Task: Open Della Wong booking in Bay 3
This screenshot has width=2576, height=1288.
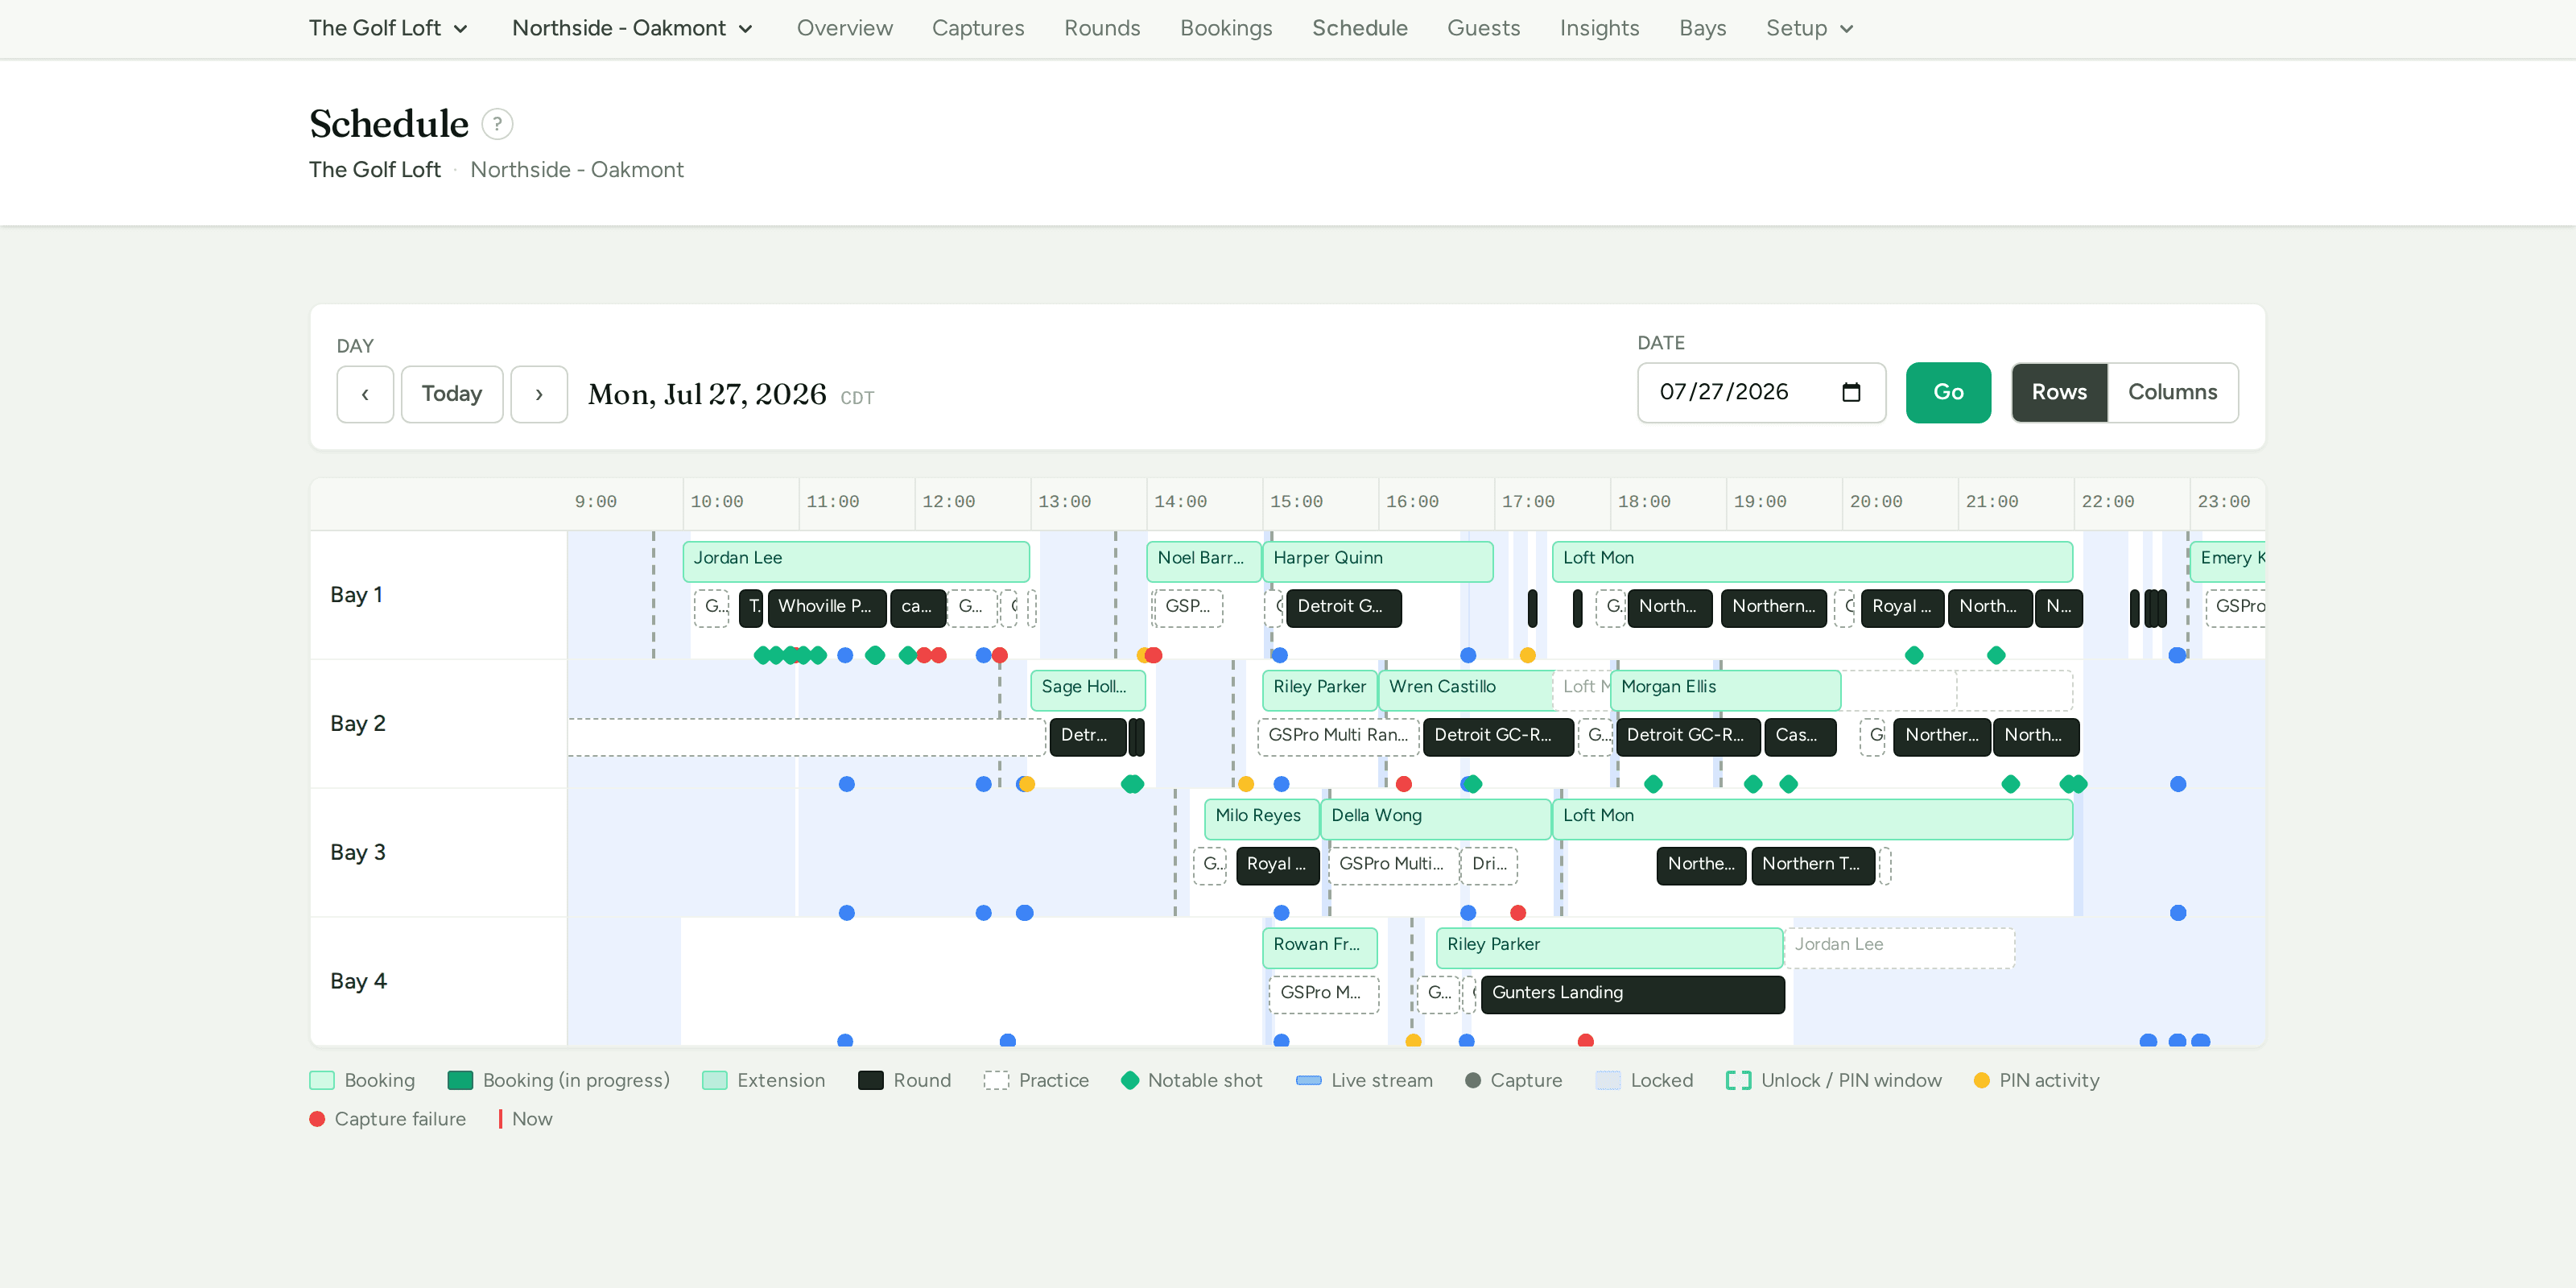Action: [x=1435, y=819]
